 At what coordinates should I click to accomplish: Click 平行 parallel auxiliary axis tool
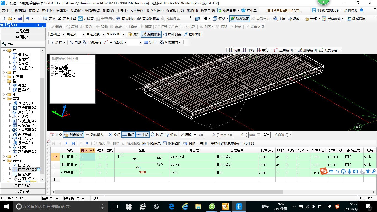[248, 50]
